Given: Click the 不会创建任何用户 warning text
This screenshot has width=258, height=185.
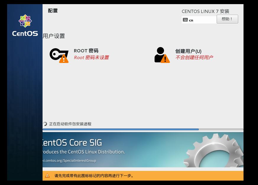Looking at the screenshot, I should click(194, 58).
